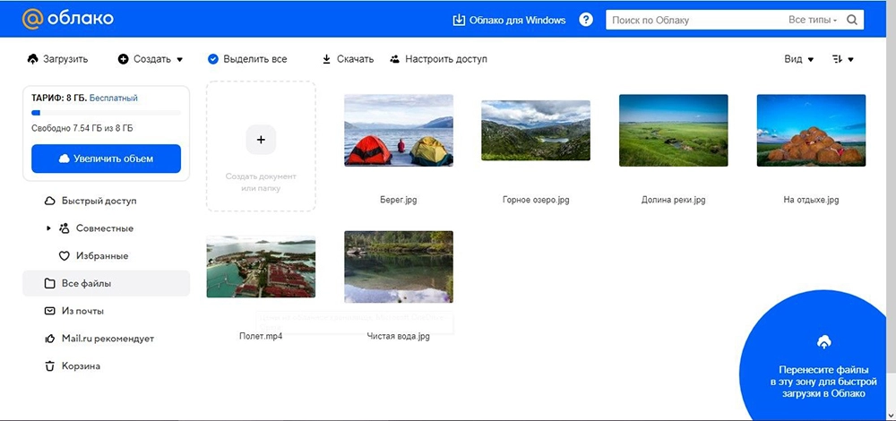Click the Настроить доступ people icon
The height and width of the screenshot is (421, 896).
[395, 59]
